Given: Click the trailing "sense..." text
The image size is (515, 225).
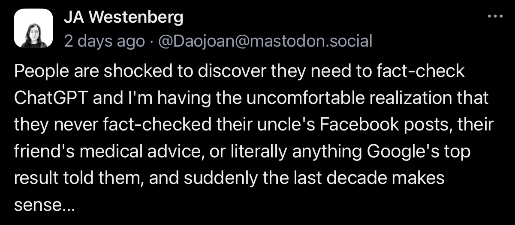Looking at the screenshot, I should coord(45,205).
